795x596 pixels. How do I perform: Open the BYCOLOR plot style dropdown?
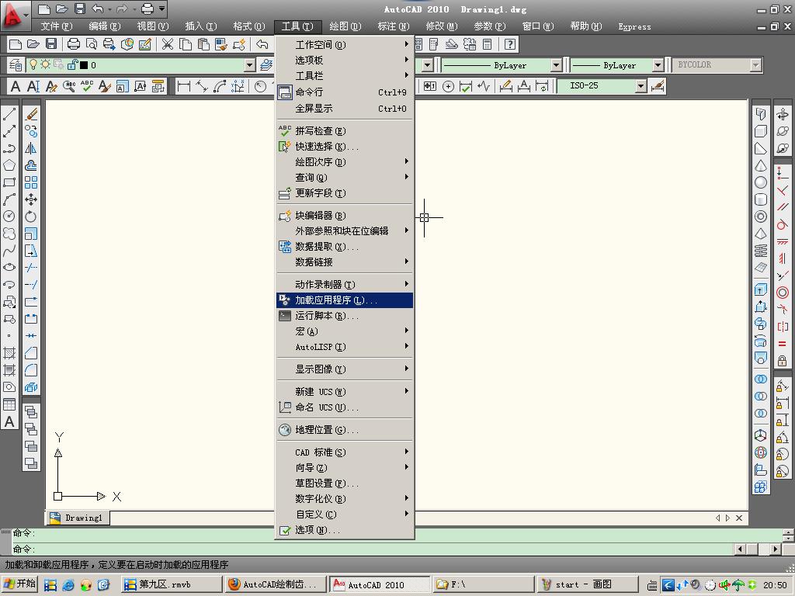tap(756, 65)
